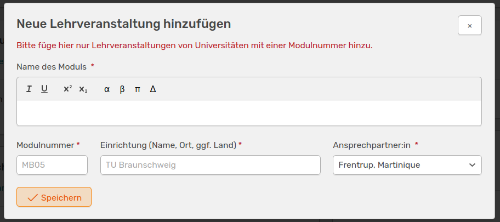Save the course with the Speichern button
The height and width of the screenshot is (222, 500).
54,197
